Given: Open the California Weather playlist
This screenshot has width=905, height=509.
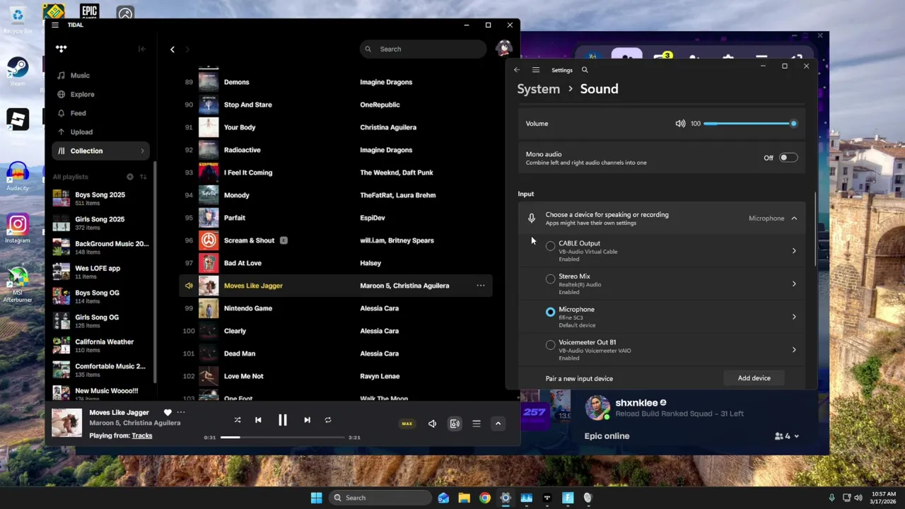Looking at the screenshot, I should pyautogui.click(x=100, y=346).
